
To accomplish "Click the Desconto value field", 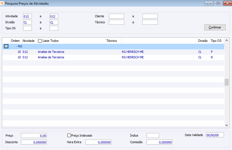I will pos(34,142).
